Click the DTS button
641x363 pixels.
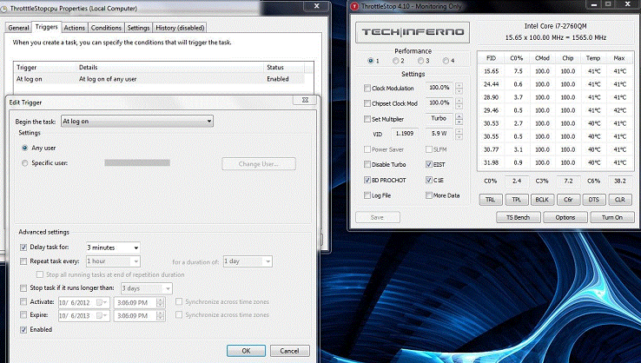coord(594,200)
